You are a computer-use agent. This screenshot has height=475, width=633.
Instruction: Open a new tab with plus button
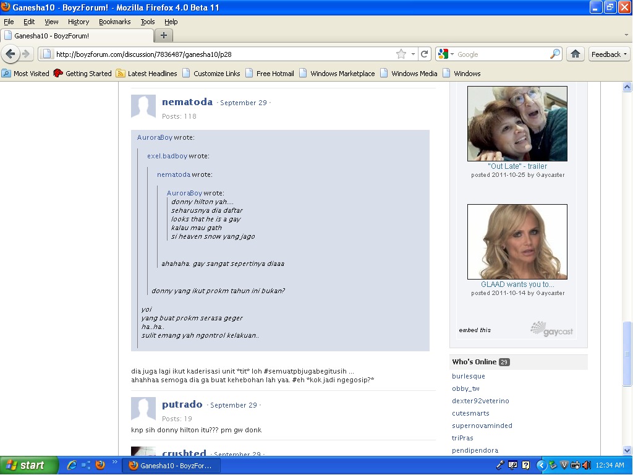163,35
